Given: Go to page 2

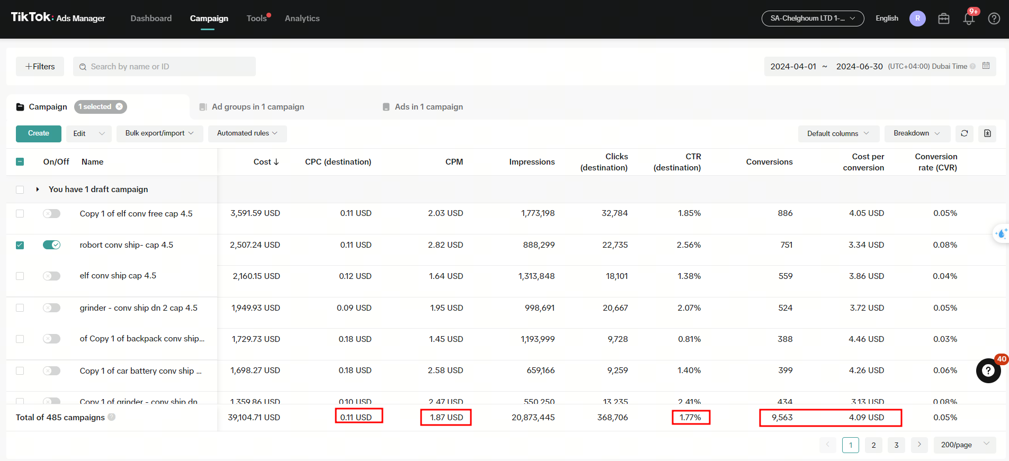Looking at the screenshot, I should coord(874,445).
